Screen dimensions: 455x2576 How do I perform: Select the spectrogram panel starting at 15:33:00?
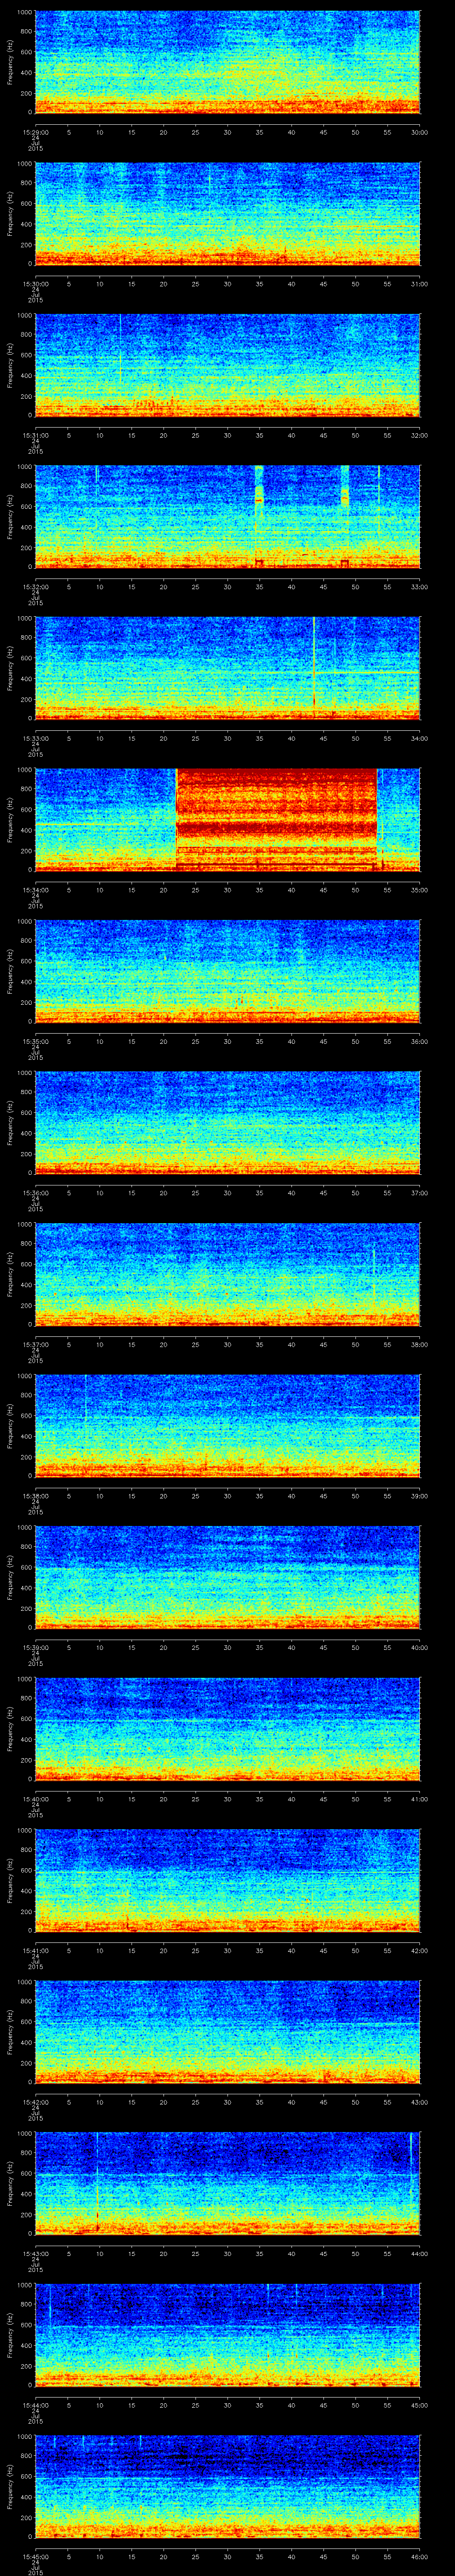(227, 668)
